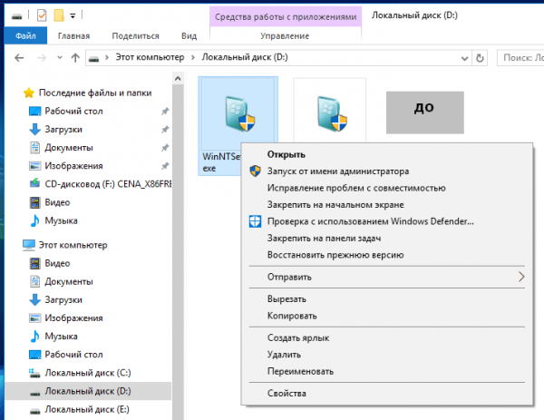Click pin icon next to Загрузки
544x420 pixels.
point(165,130)
